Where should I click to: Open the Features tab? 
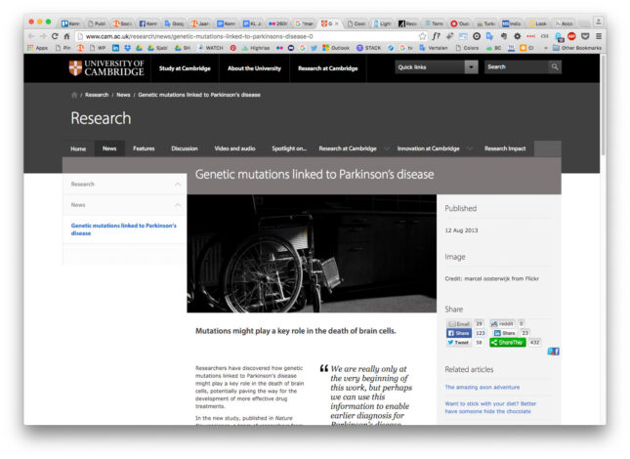point(144,148)
